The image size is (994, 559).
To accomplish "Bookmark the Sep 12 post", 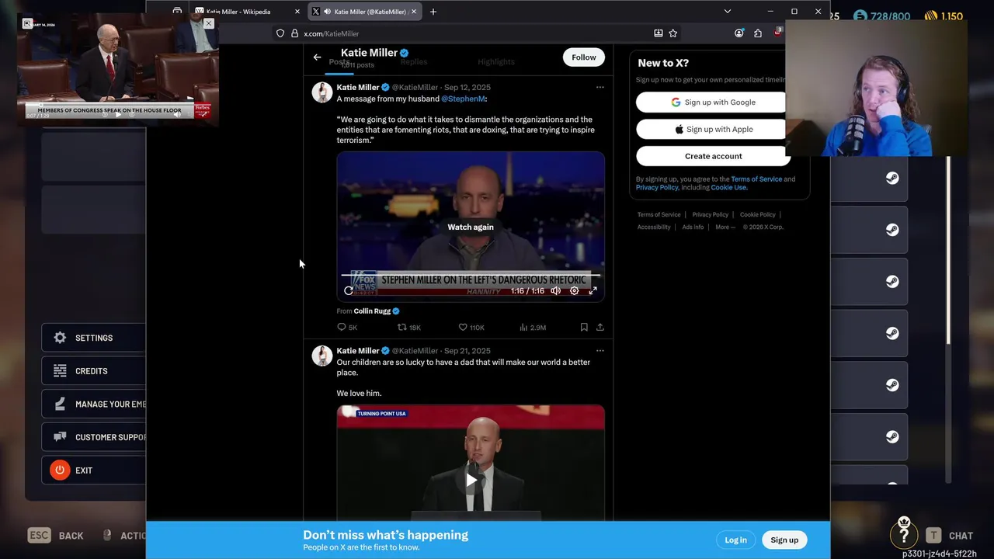I will (x=584, y=328).
